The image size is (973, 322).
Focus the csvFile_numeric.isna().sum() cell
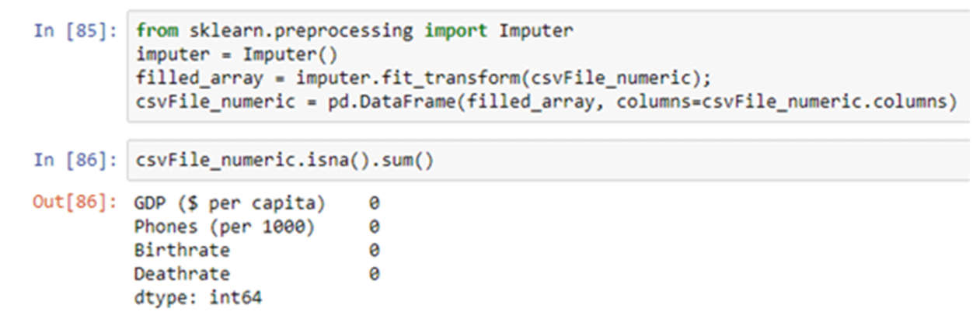284,161
